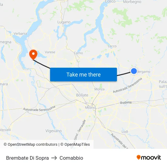This screenshot has width=167, height=167.
Task: Click the Como city label
Action: click(x=78, y=53)
